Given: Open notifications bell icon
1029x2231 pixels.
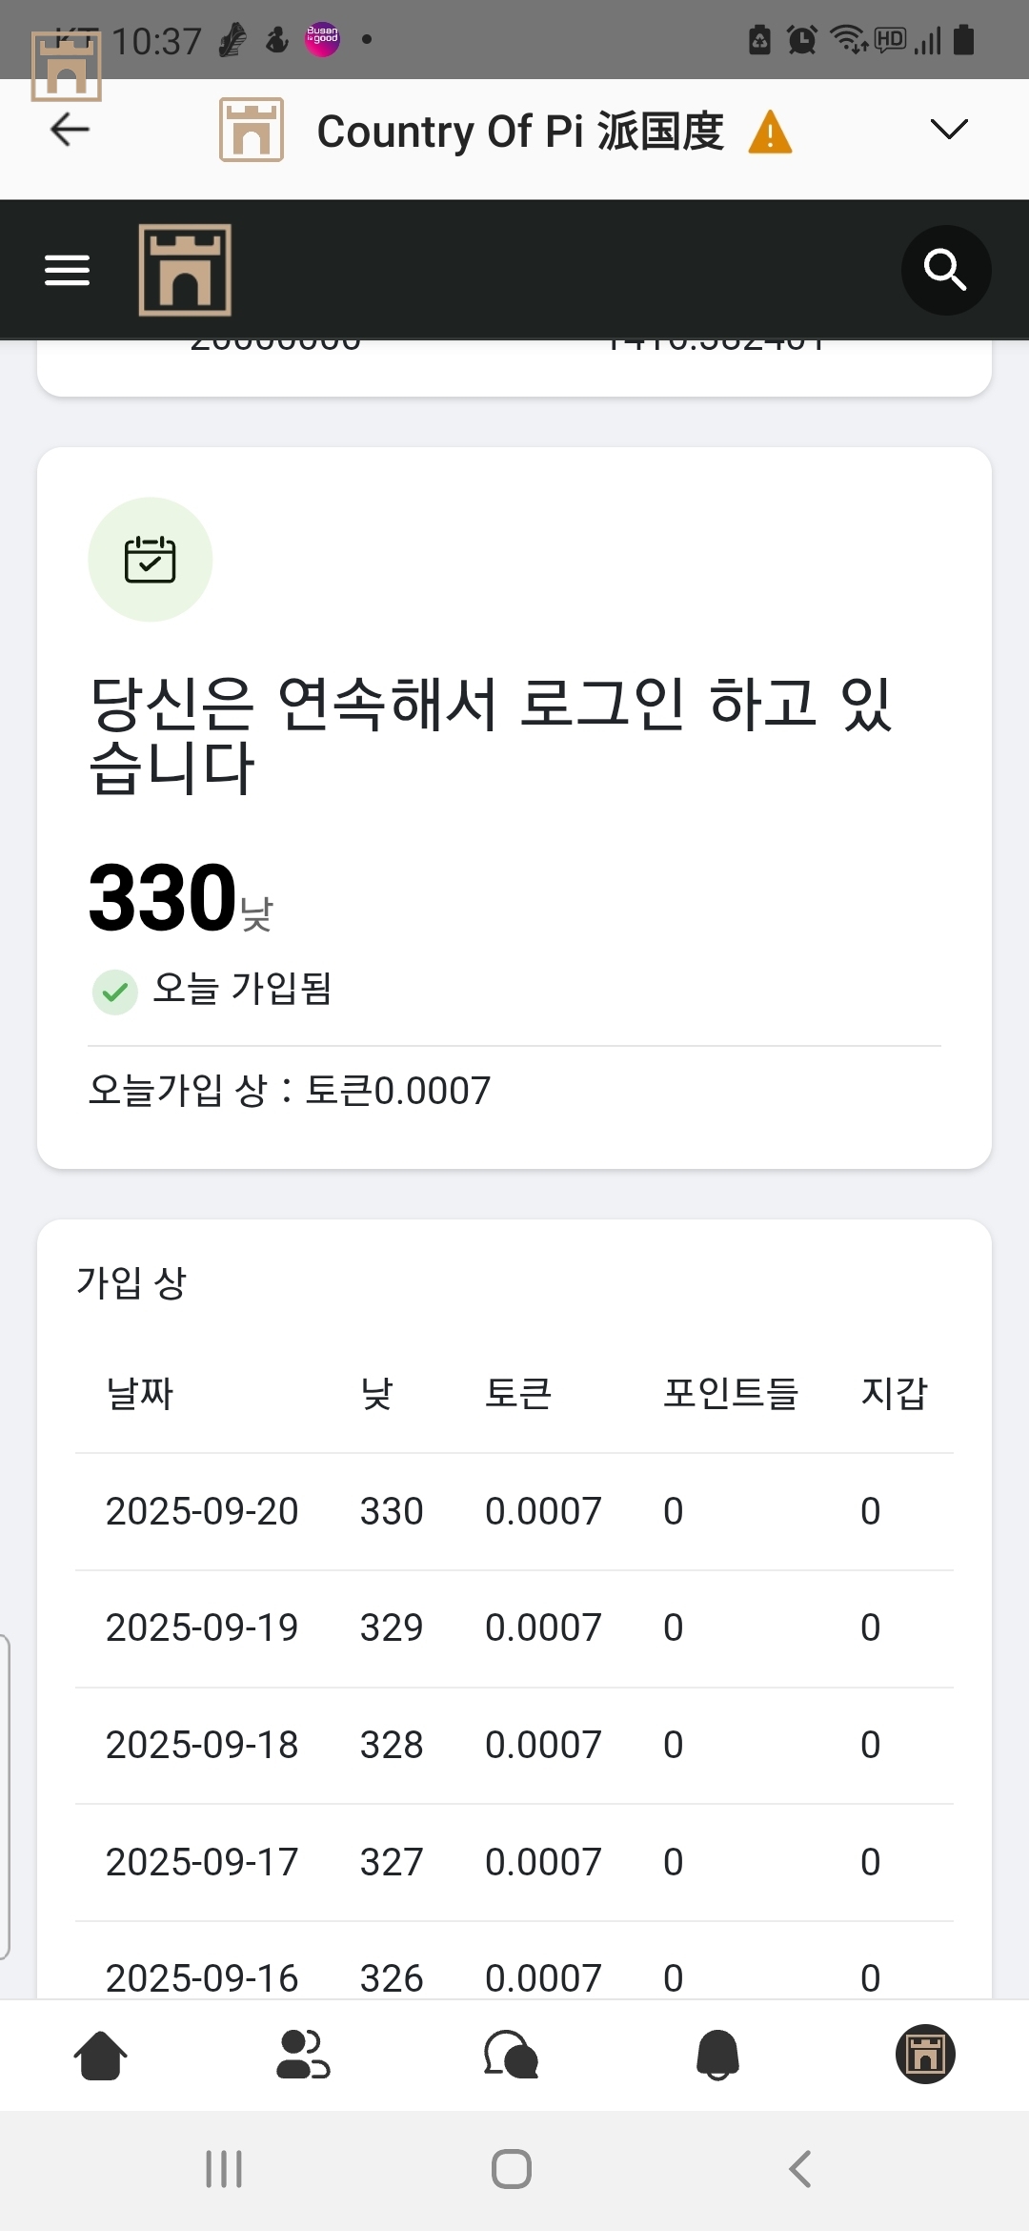Looking at the screenshot, I should (718, 2055).
